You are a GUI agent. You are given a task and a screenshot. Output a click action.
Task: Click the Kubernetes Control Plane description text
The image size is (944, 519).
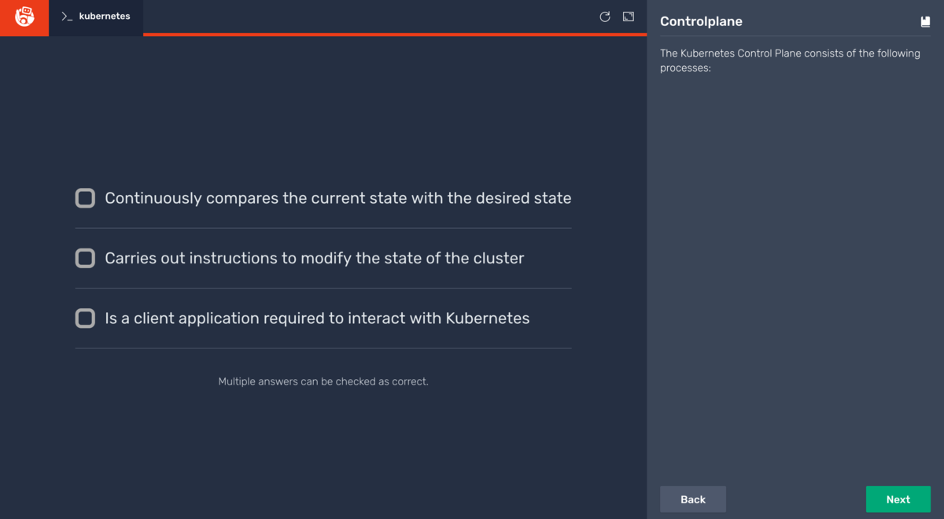(790, 61)
